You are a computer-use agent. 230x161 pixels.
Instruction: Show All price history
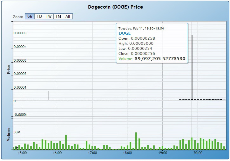click(x=68, y=17)
